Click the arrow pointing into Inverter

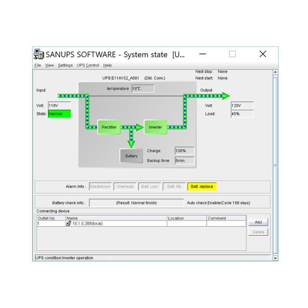[x=140, y=127]
